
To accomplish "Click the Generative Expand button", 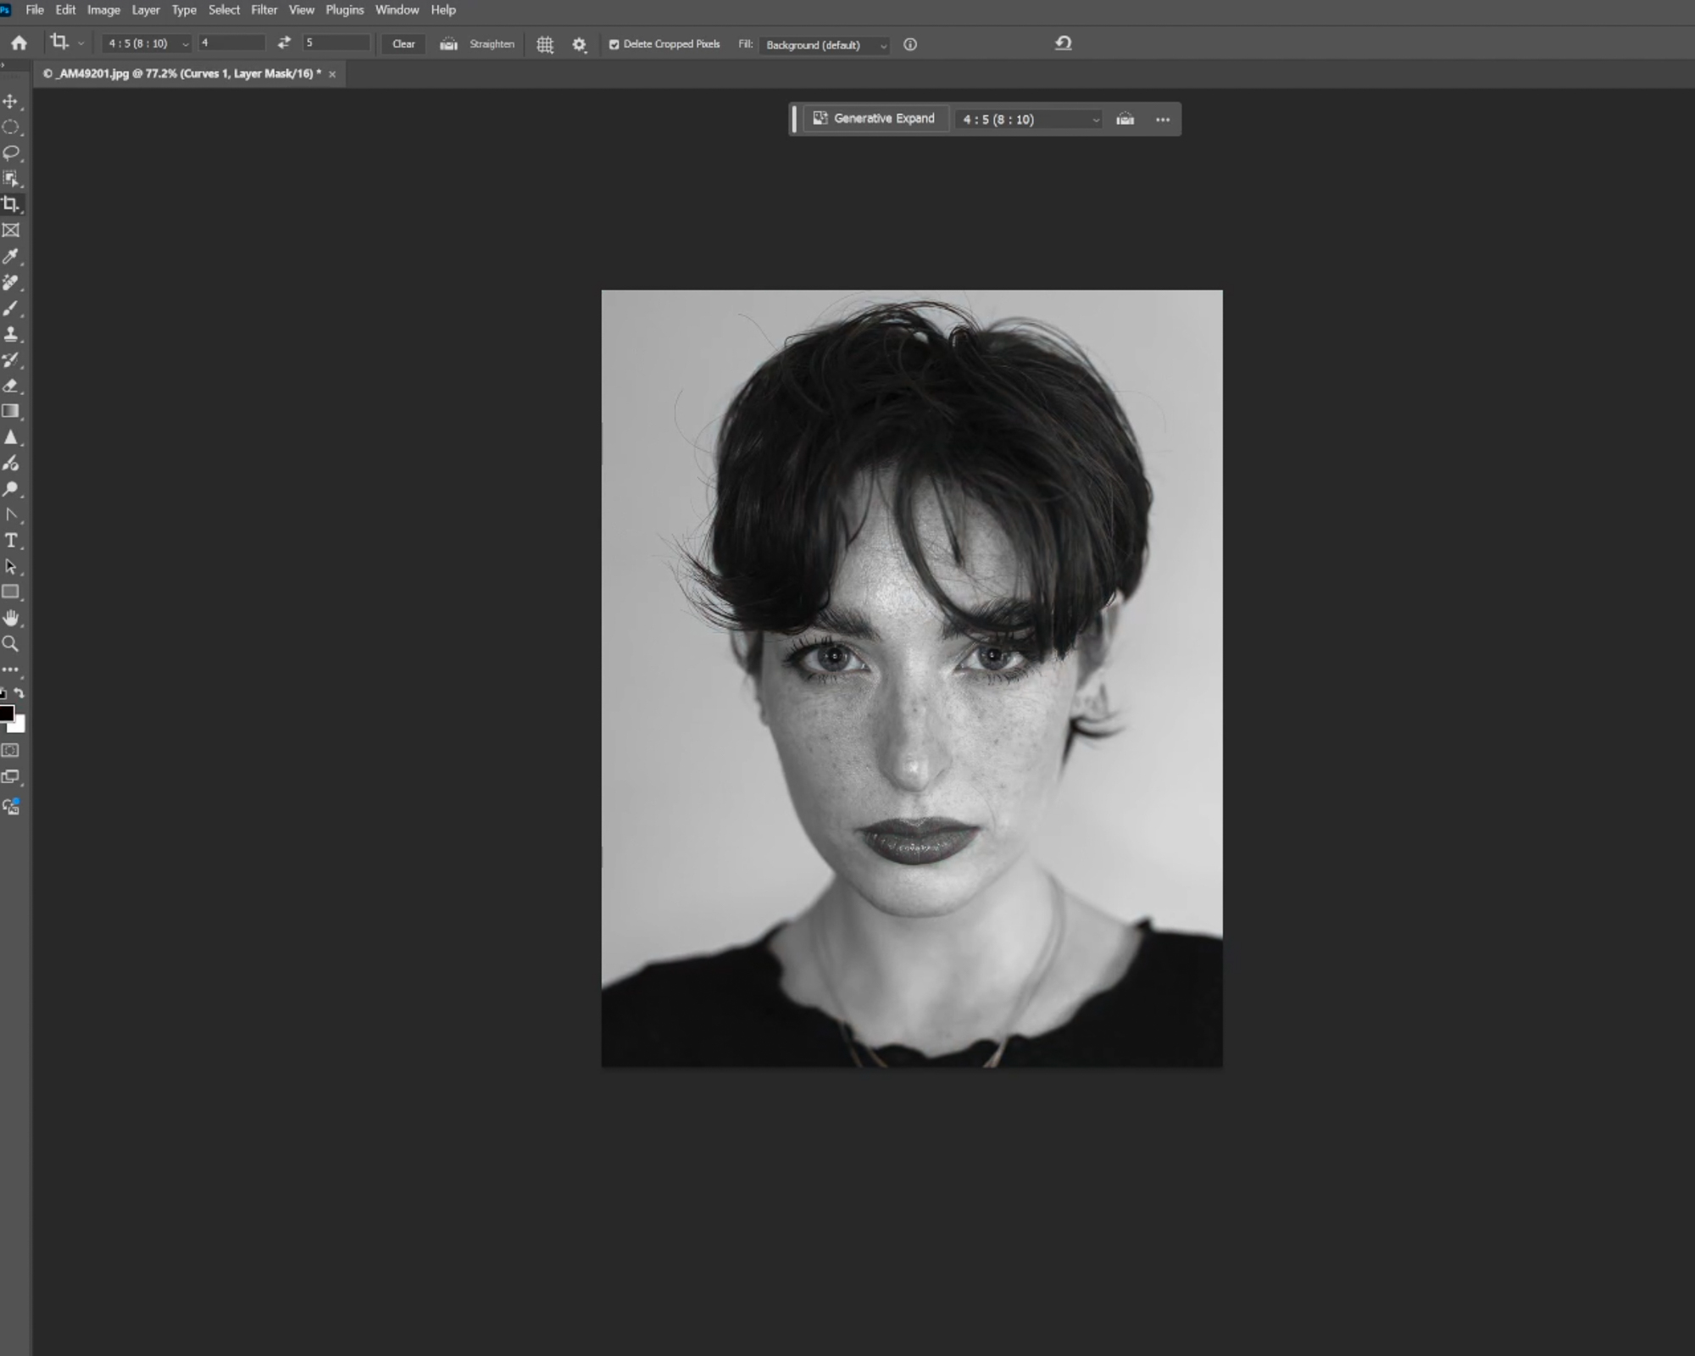I will tap(875, 119).
